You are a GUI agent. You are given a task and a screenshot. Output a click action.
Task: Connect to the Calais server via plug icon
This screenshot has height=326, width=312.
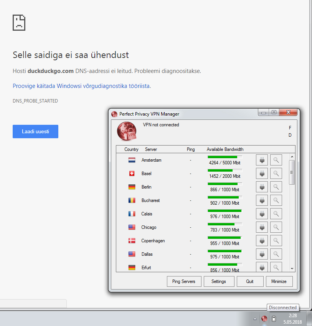pyautogui.click(x=262, y=214)
